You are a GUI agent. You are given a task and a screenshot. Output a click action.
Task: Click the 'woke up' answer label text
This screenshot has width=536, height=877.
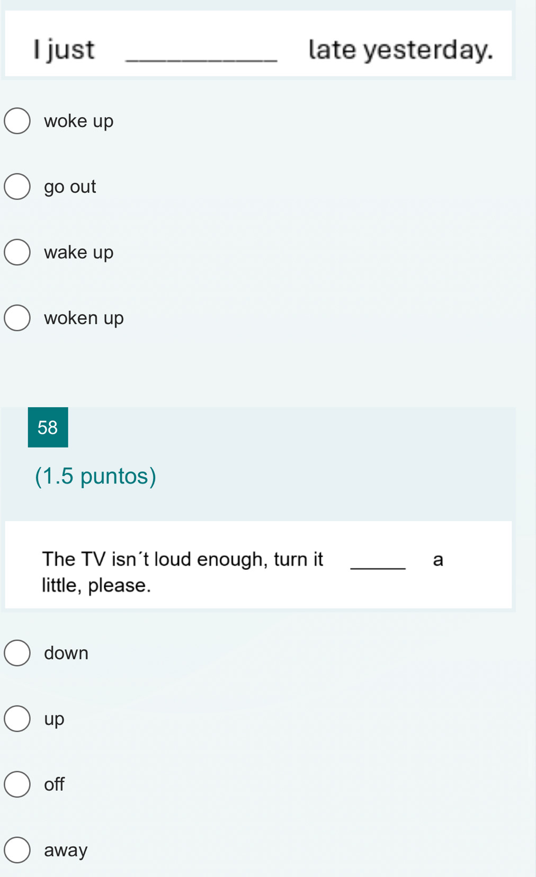click(79, 121)
